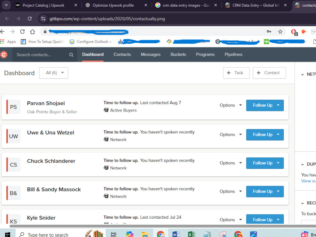Click Follow Up for Uwe & Una Wetzel
The height and width of the screenshot is (237, 316).
[x=265, y=135]
